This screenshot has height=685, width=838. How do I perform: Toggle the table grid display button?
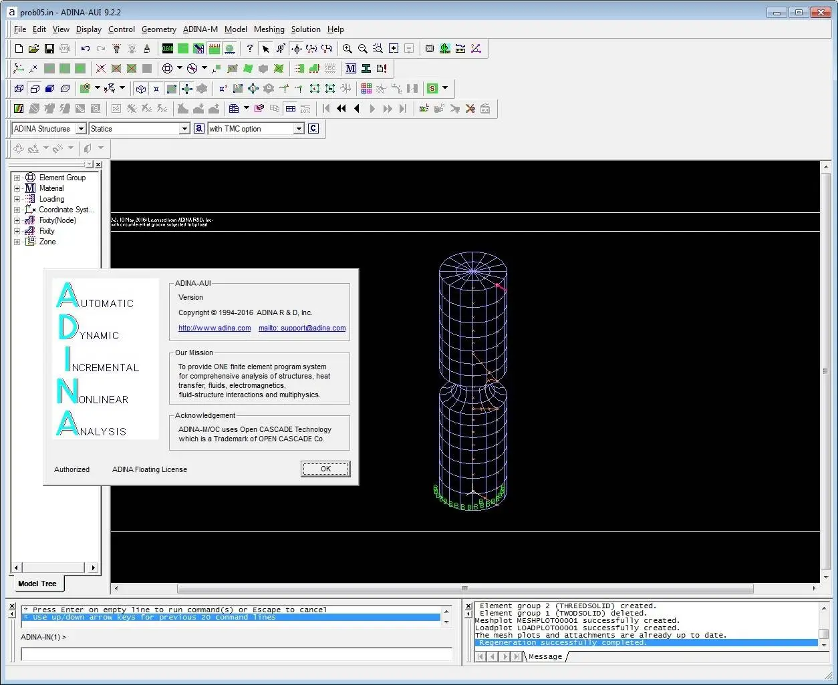tap(291, 109)
